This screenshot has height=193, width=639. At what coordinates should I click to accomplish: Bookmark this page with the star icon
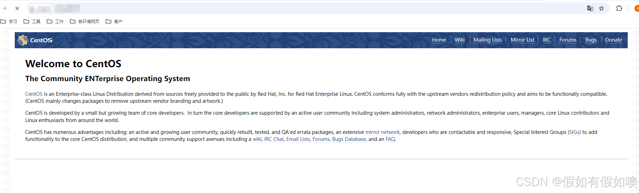601,8
